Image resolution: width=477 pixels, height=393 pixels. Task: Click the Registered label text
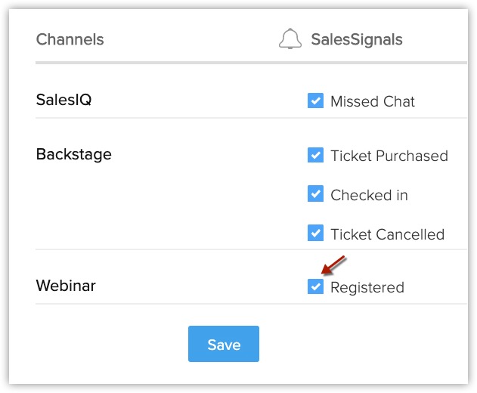[367, 287]
